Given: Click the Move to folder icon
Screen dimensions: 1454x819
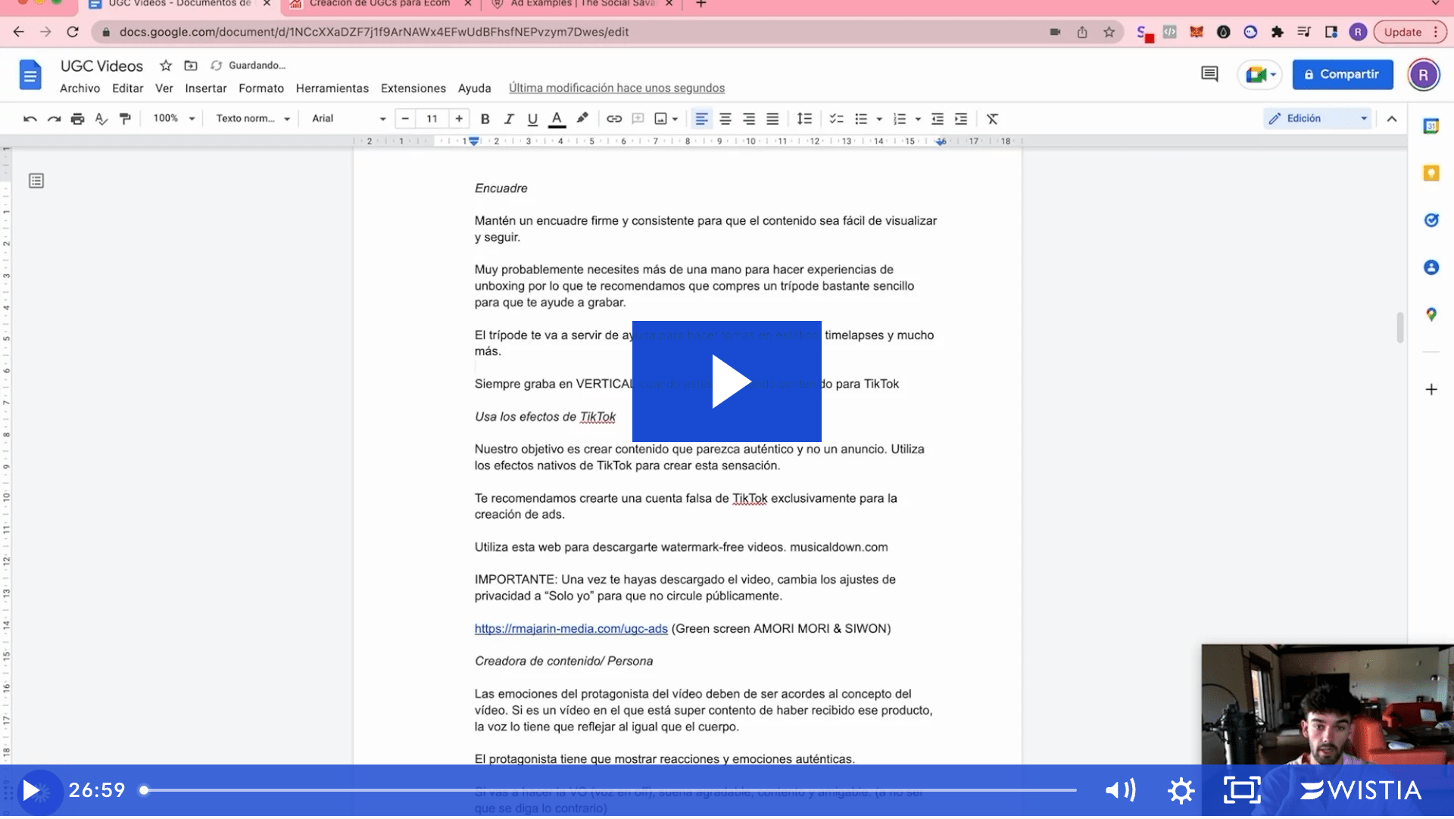Looking at the screenshot, I should 191,66.
